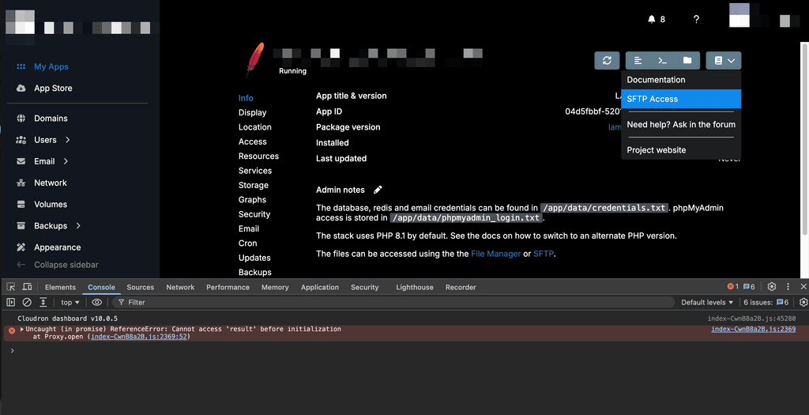Click the Backups archive icon in sidebar

(21, 225)
